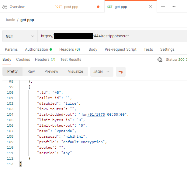Click unsaved orange dot on post ppp
Image resolution: width=187 pixels, height=170 pixels.
[98, 7]
